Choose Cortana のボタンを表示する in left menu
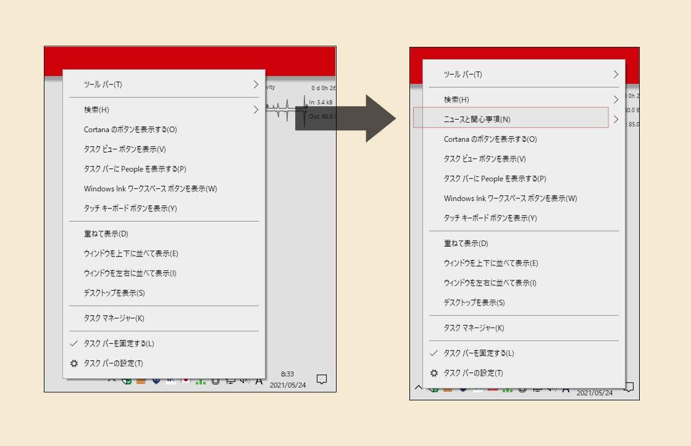Viewport: 691px width, 446px height. pos(164,130)
